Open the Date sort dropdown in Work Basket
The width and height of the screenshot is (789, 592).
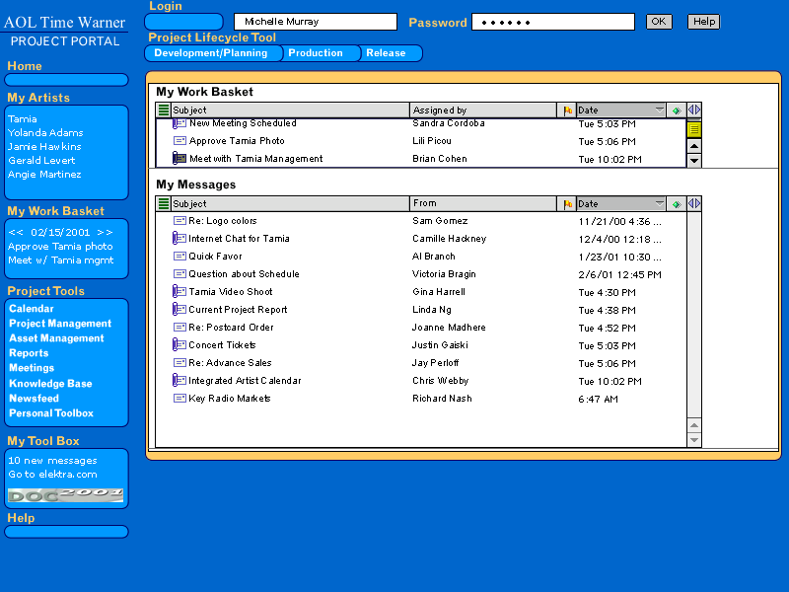tap(659, 110)
